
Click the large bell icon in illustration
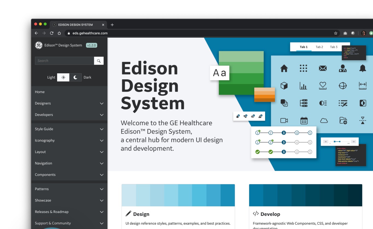tap(363, 68)
